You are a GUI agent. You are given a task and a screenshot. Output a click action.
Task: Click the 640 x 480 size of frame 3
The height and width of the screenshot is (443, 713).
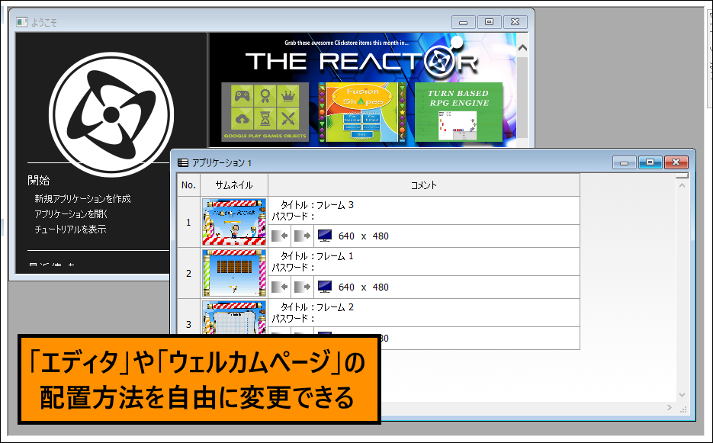[x=363, y=236]
